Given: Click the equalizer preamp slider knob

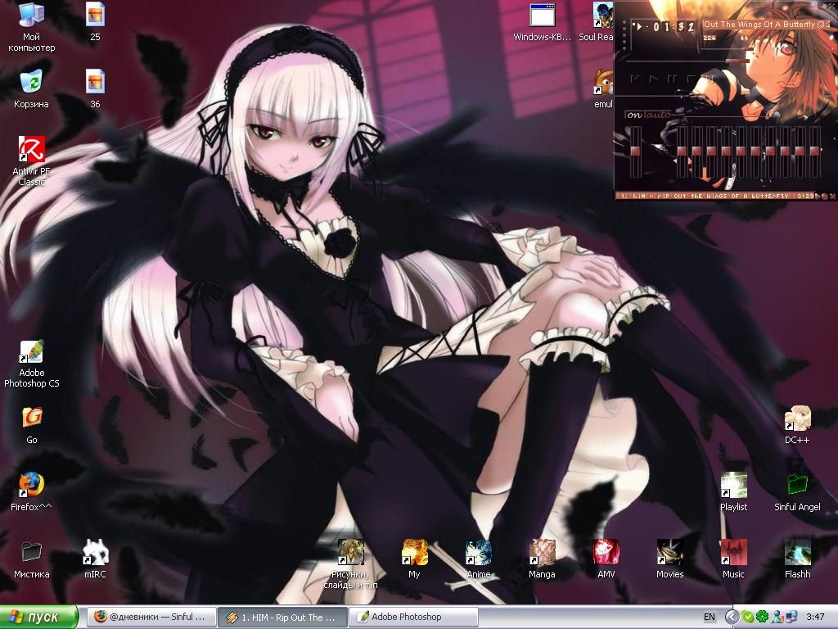Looking at the screenshot, I should click(x=635, y=152).
